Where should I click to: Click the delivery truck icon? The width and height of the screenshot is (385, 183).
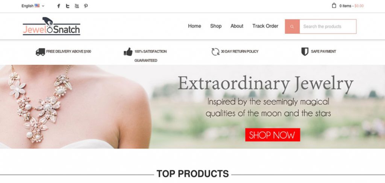coord(40,52)
